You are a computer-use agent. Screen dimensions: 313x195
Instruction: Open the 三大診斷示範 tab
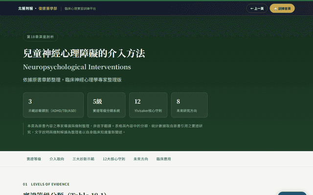tap(84, 159)
